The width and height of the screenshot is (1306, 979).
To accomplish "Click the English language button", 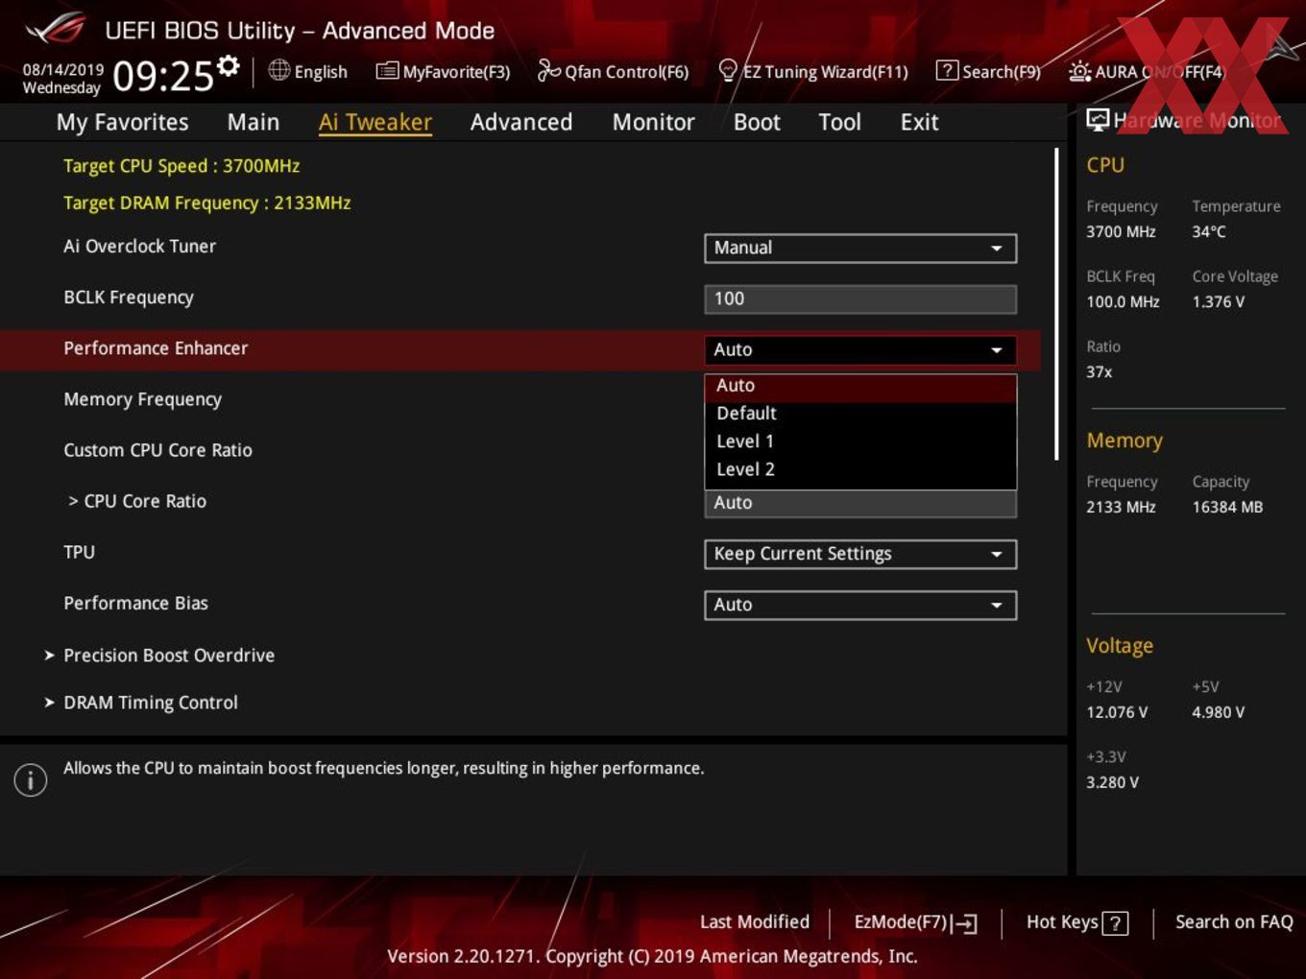I will pyautogui.click(x=308, y=71).
